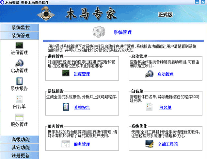Open 系统报告 clipboard icon in the sidebar
Screen dimensions: 207x159
pos(19,81)
